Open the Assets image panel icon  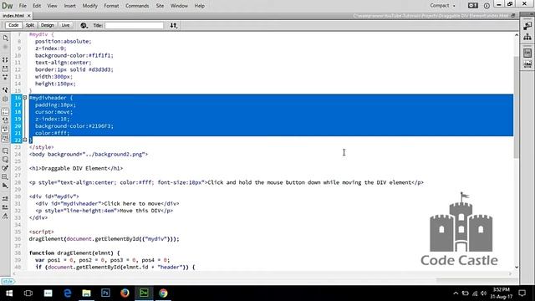(527, 64)
